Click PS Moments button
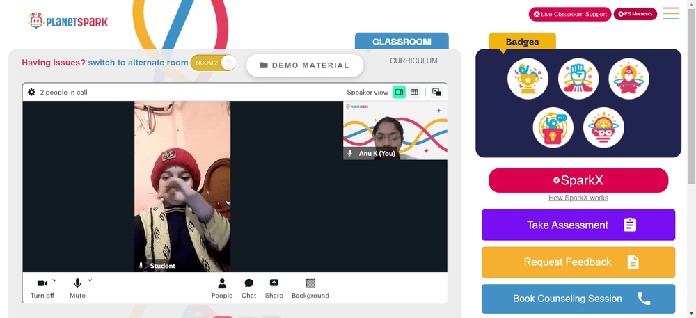Viewport: 696px width, 318px height. [635, 14]
